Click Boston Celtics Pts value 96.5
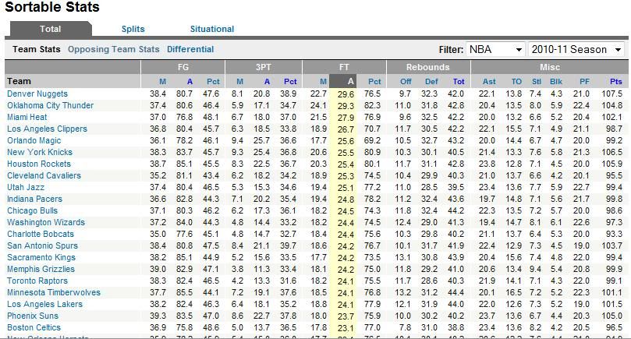The image size is (631, 339). coord(614,327)
